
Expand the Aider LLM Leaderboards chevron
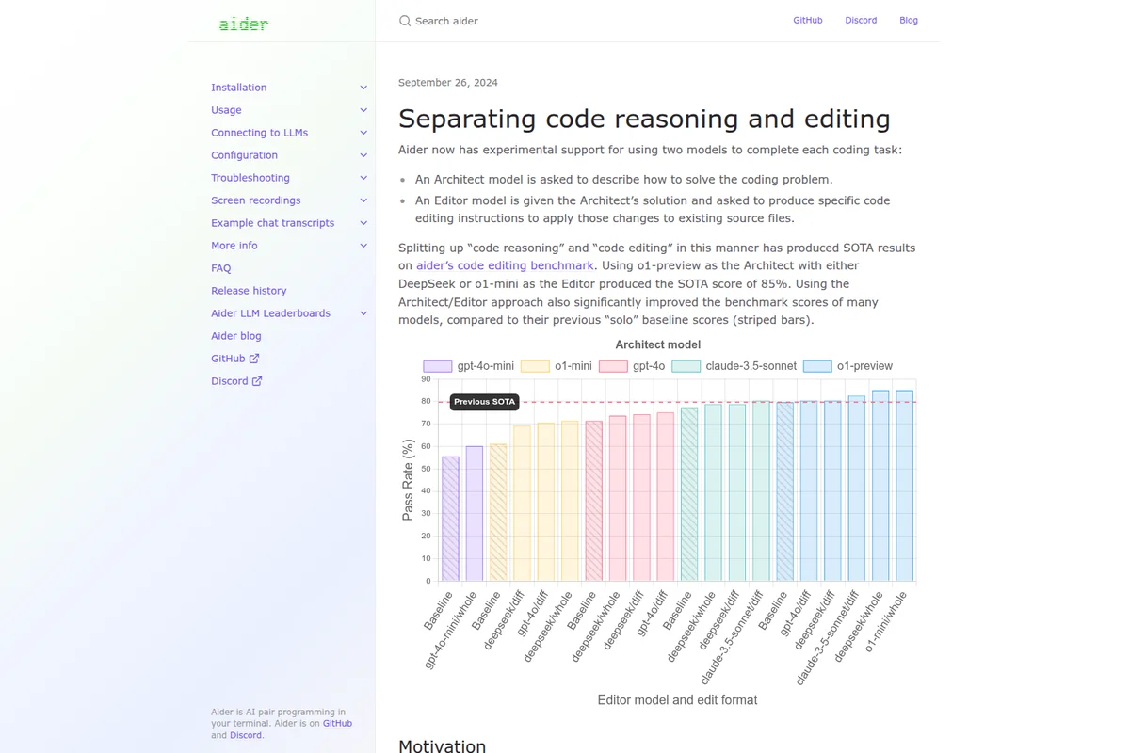(363, 313)
